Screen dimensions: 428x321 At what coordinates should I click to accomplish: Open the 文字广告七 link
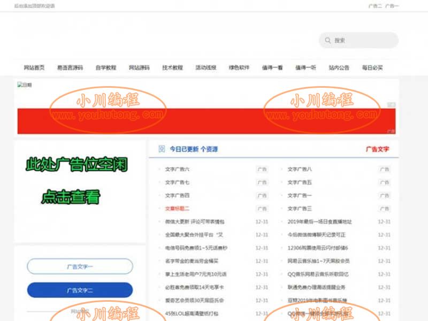pos(177,182)
